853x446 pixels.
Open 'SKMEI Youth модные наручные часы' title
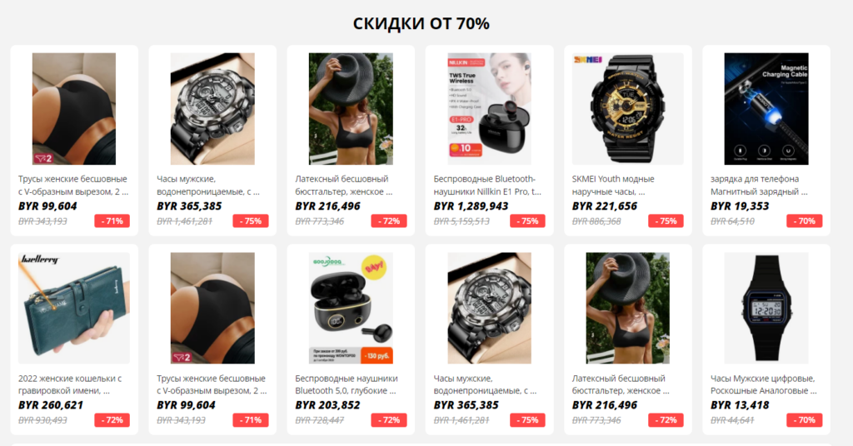(x=613, y=186)
